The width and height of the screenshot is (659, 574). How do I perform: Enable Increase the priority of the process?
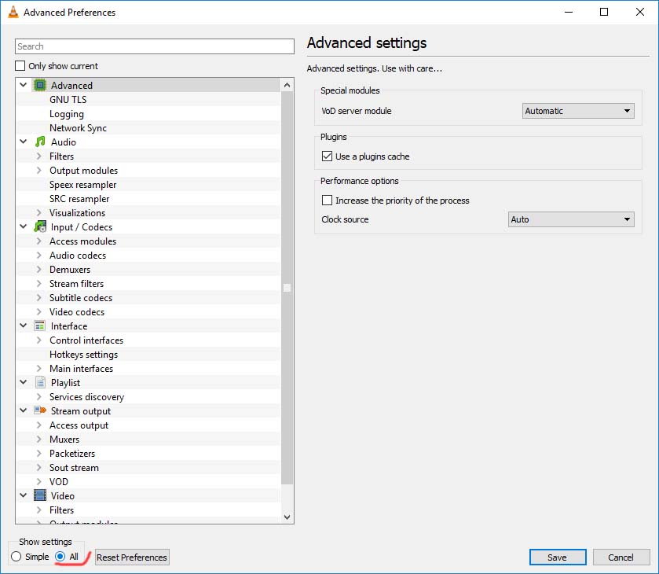pos(327,201)
